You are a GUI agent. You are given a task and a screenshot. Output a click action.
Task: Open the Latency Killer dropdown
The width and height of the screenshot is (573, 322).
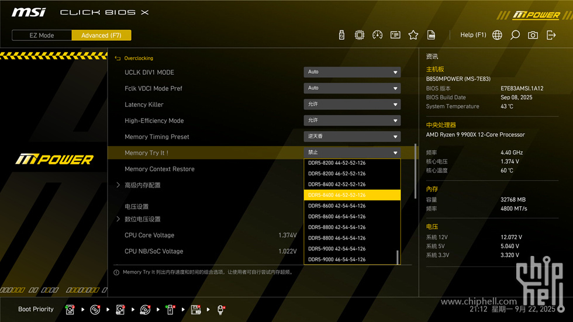(x=352, y=104)
